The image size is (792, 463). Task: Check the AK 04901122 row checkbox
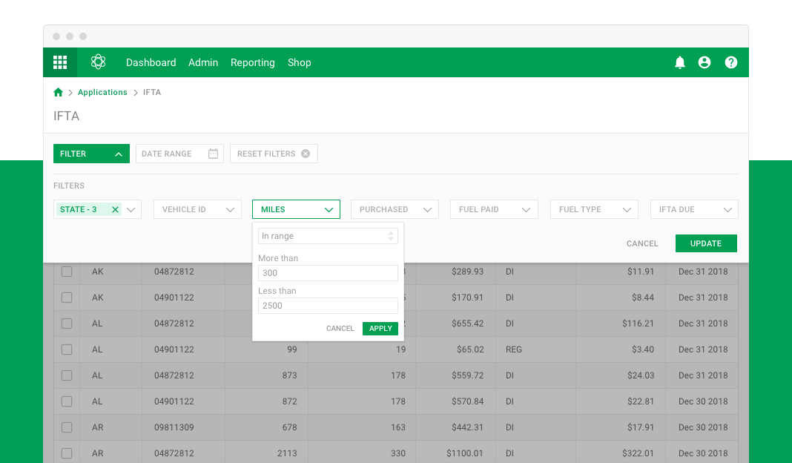[67, 298]
